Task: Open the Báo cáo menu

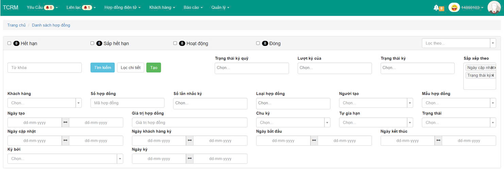Action: point(193,7)
